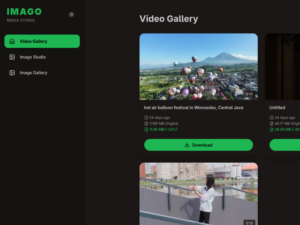This screenshot has width=300, height=225.
Task: Click the hot air balloon festival video title
Action: [x=193, y=107]
